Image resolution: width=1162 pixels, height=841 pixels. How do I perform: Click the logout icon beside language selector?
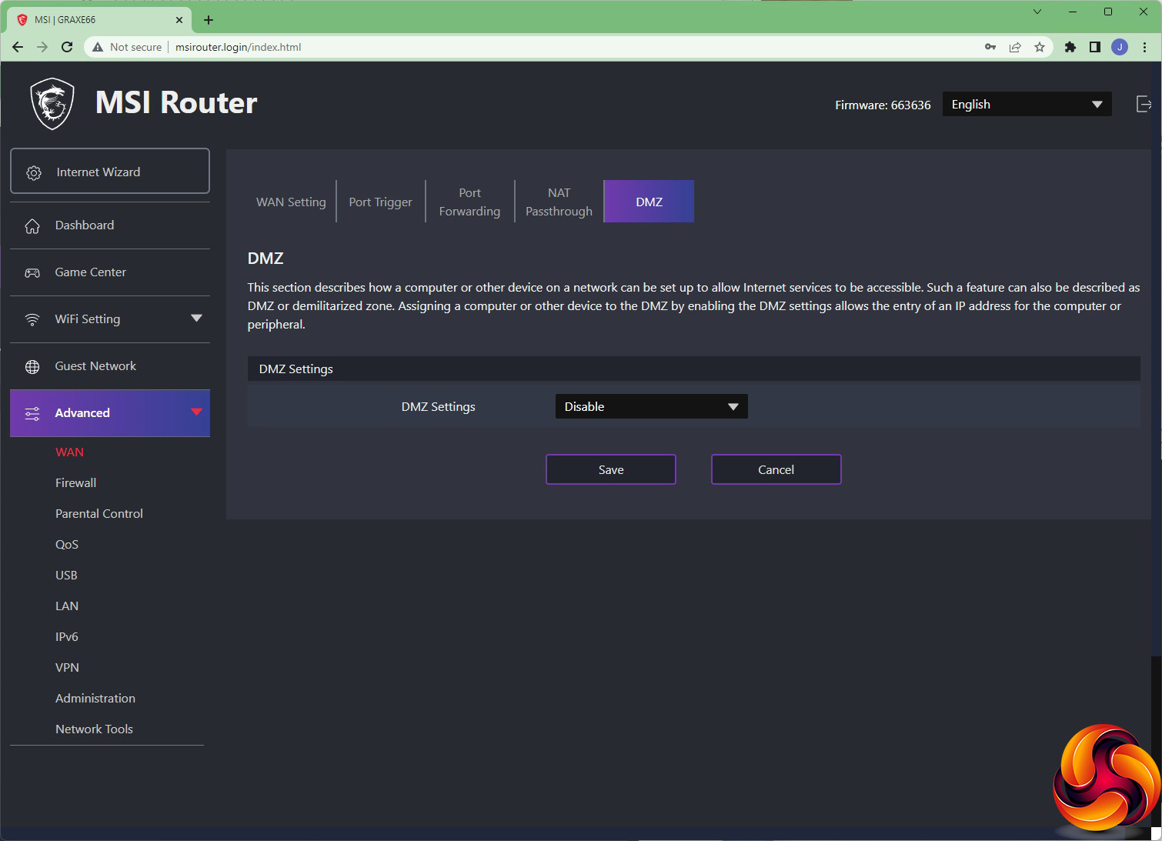click(1144, 104)
